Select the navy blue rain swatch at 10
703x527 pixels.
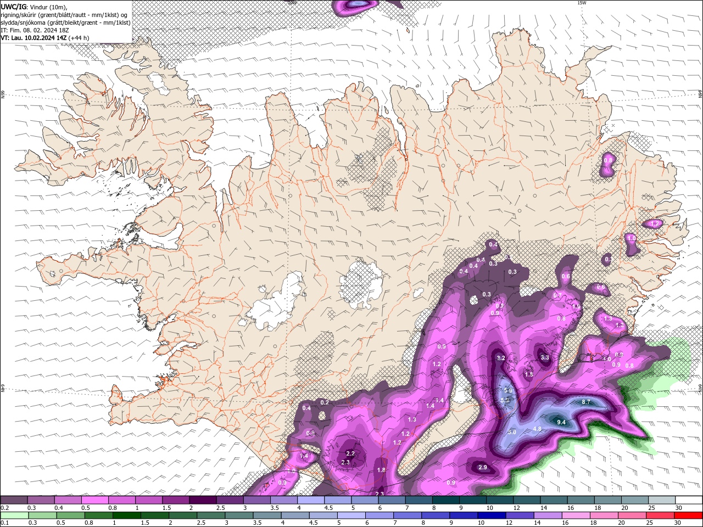[491, 515]
